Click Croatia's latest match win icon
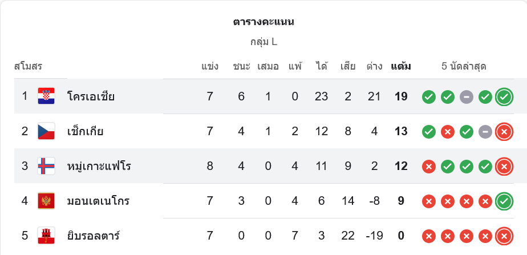The width and height of the screenshot is (527, 255). [x=504, y=97]
